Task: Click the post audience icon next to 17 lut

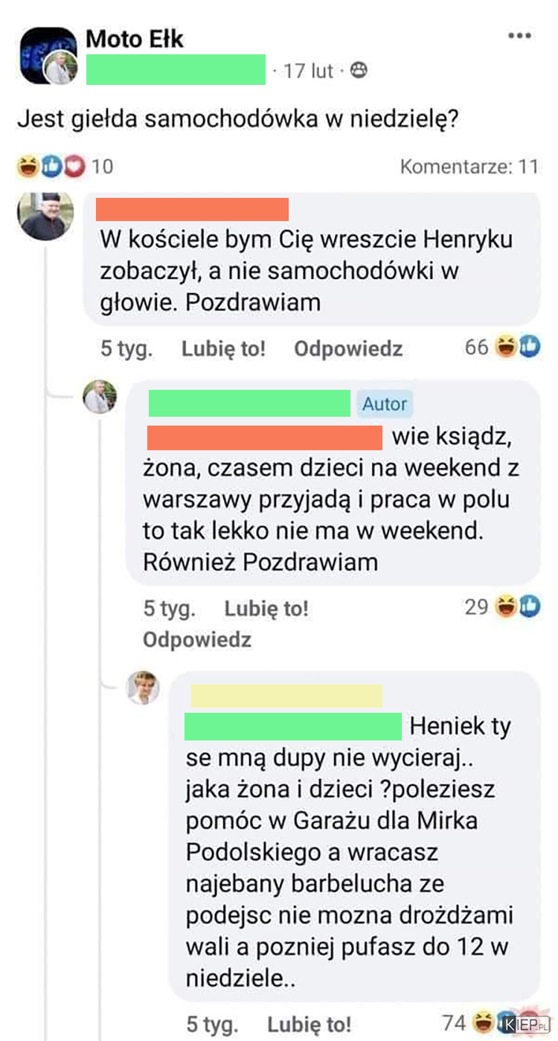Action: pos(359,71)
